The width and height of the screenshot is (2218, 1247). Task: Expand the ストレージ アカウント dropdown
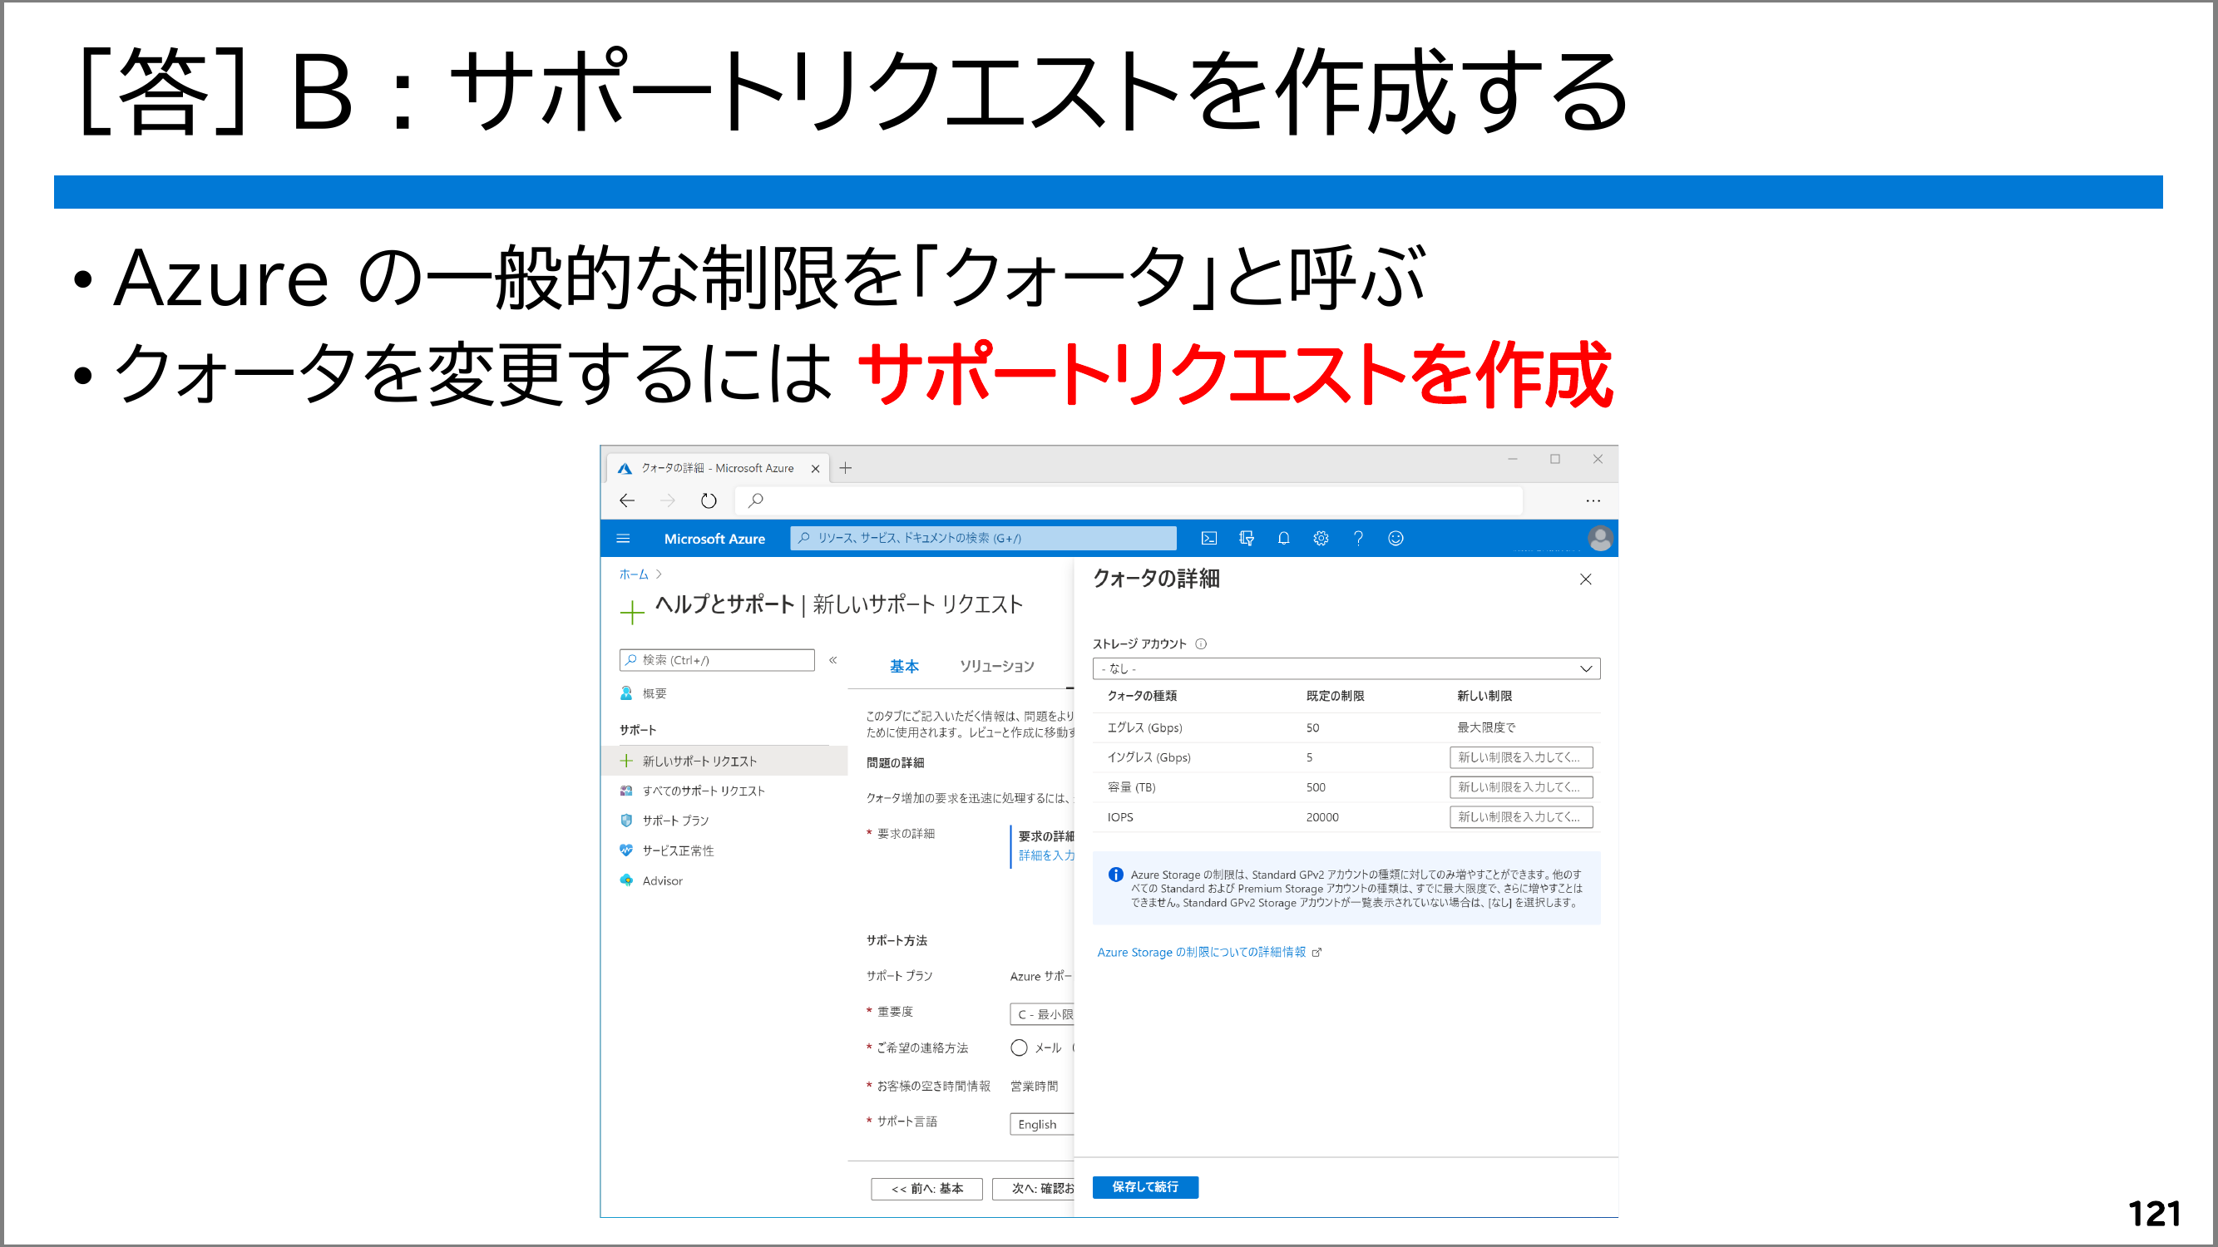coord(1345,668)
